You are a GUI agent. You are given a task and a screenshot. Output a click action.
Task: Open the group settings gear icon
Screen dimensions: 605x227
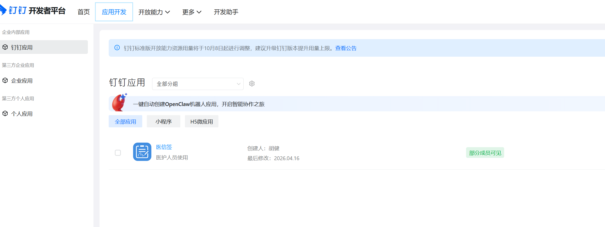pyautogui.click(x=252, y=84)
